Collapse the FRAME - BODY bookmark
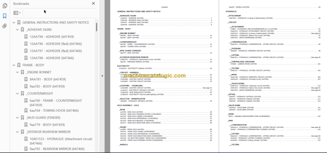327x153 pixels. (14, 65)
